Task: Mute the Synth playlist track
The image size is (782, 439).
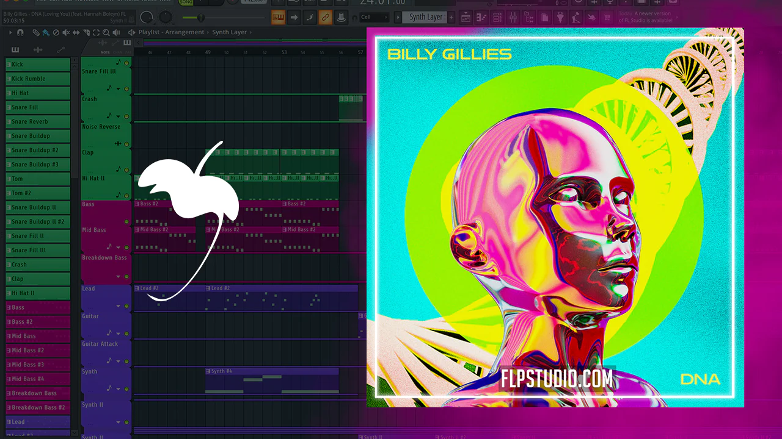Action: pos(126,389)
